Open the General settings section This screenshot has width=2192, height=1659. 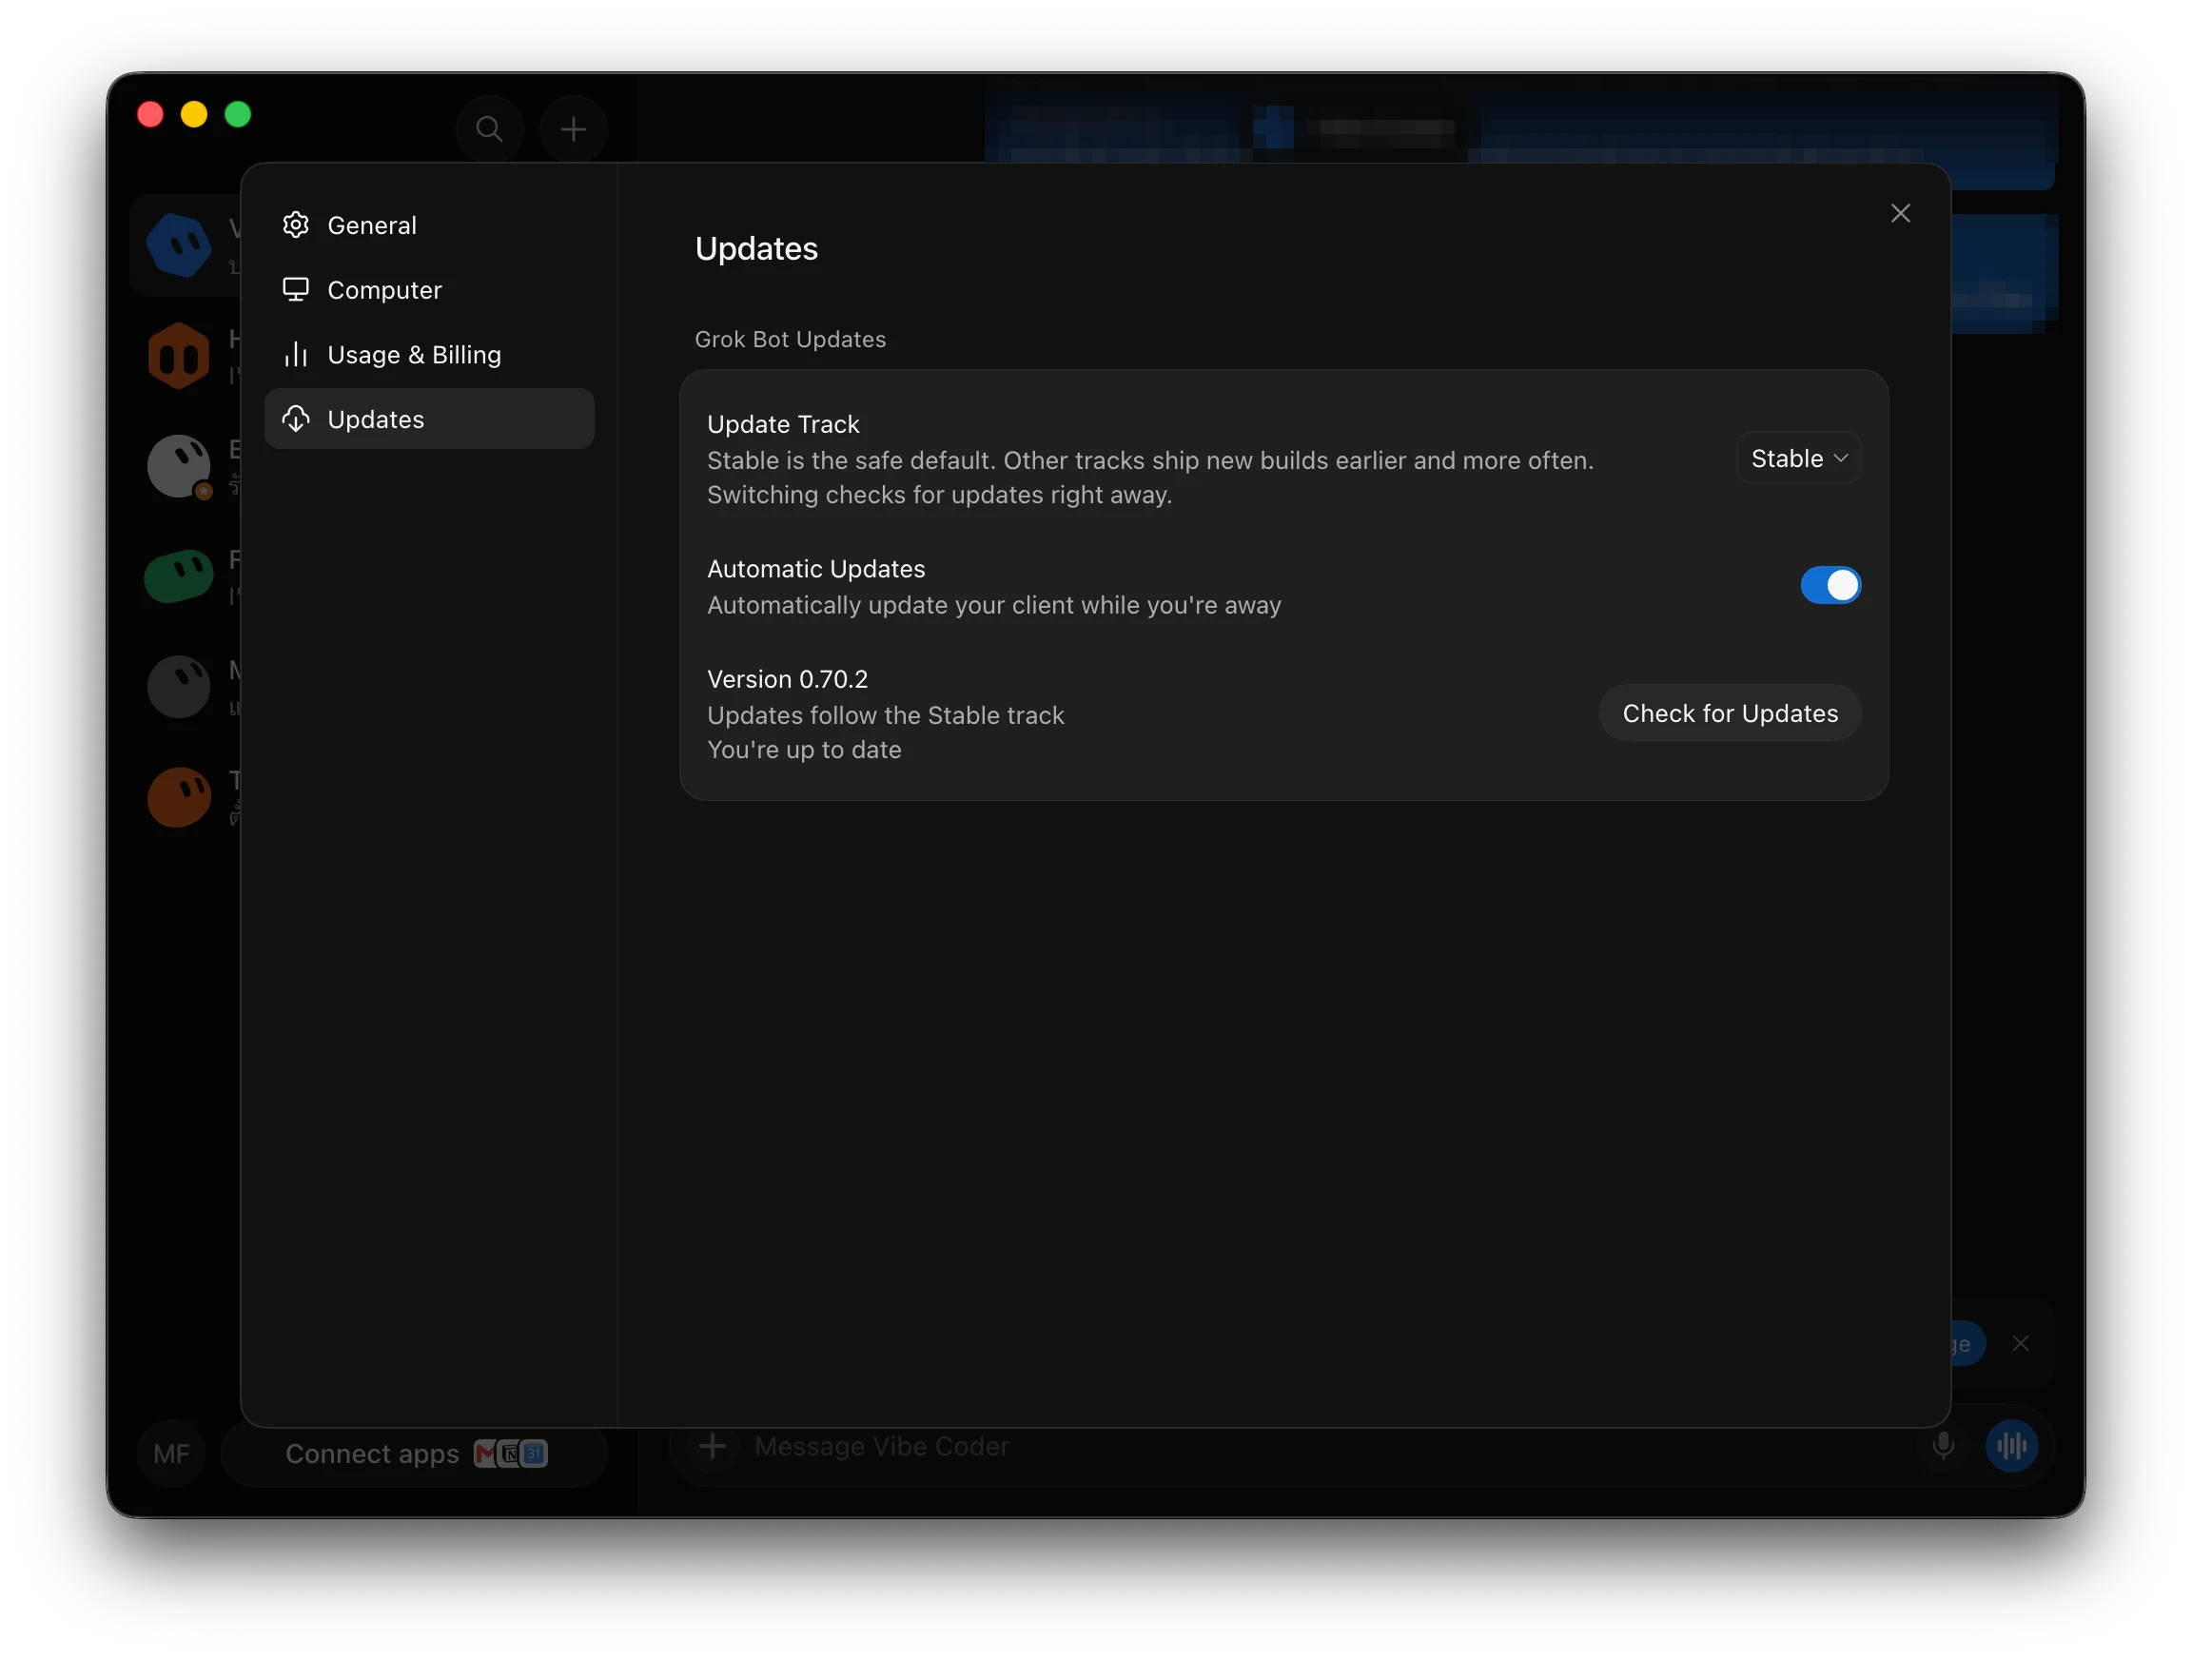tap(429, 224)
